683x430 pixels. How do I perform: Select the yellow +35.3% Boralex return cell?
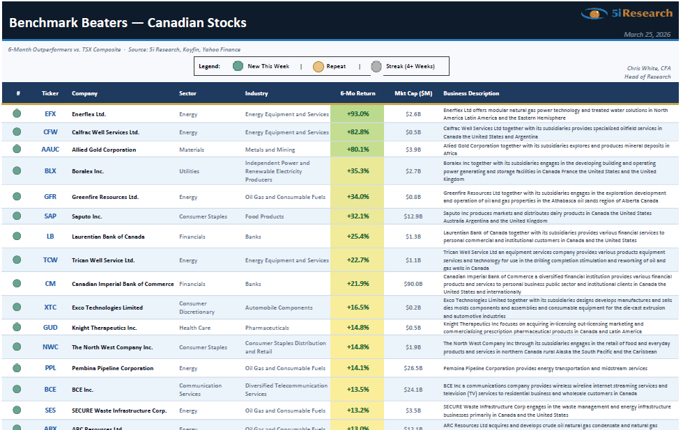[x=357, y=170]
